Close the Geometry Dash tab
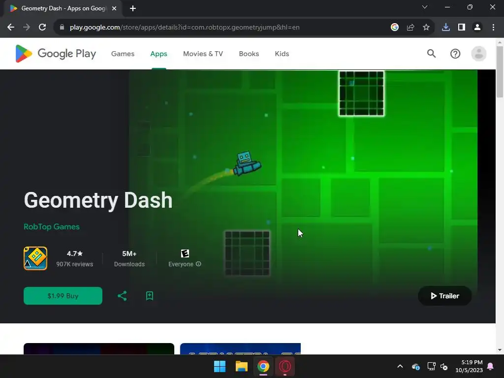 click(114, 8)
